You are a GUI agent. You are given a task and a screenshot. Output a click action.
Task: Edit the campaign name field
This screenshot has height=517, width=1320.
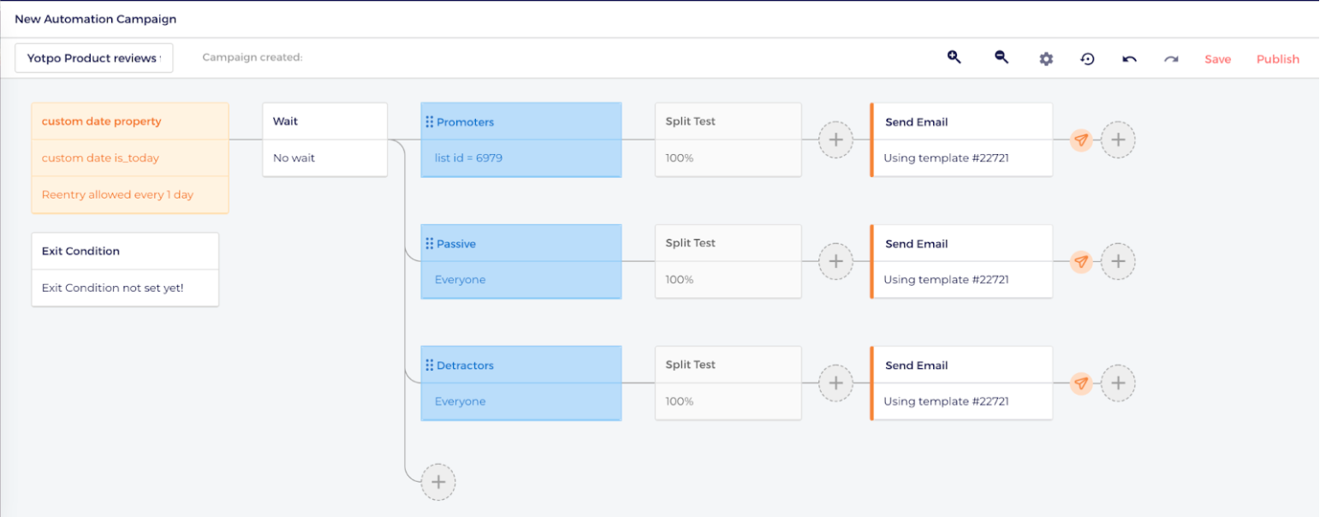(x=94, y=58)
